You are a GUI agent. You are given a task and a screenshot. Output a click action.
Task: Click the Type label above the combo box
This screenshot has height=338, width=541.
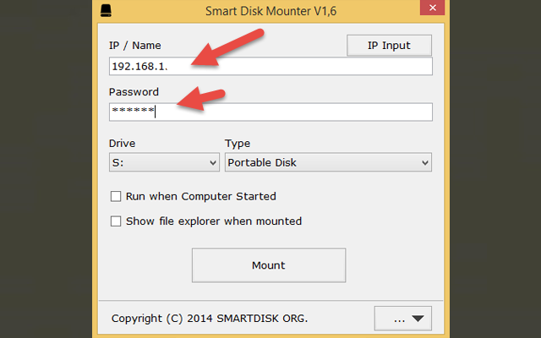point(238,144)
